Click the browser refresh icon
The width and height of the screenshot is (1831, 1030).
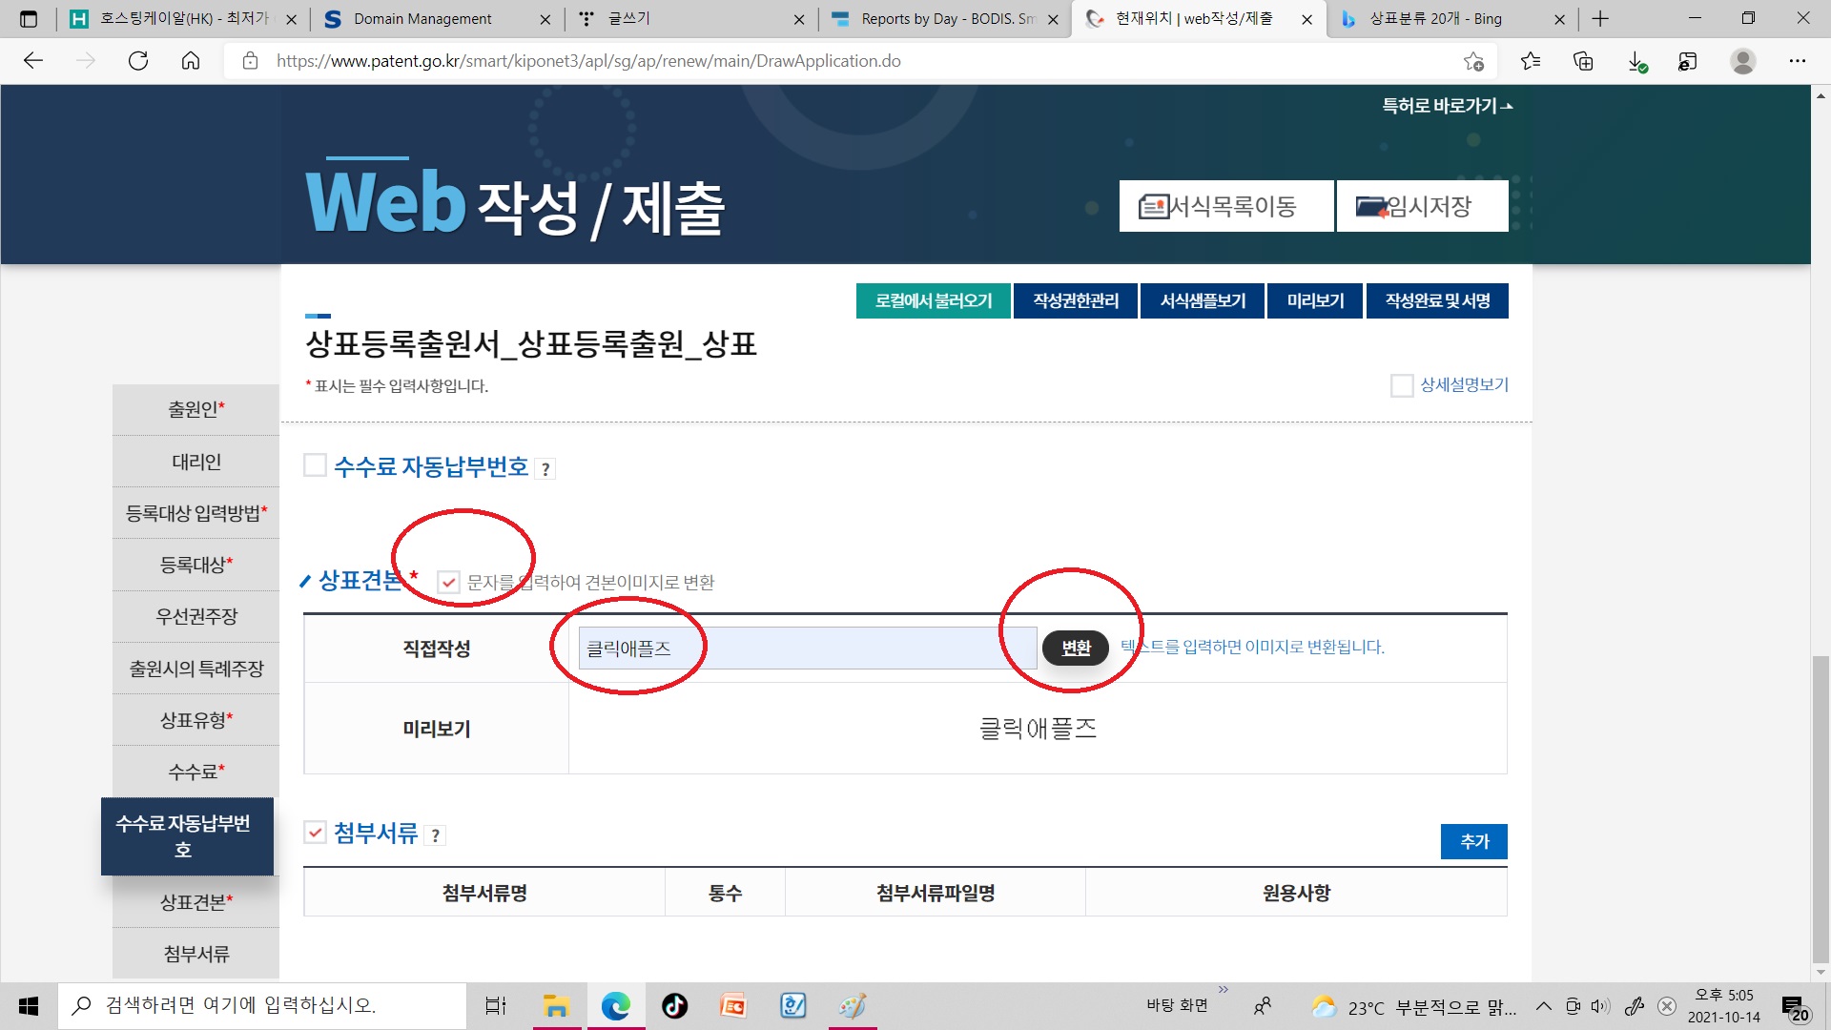138,61
